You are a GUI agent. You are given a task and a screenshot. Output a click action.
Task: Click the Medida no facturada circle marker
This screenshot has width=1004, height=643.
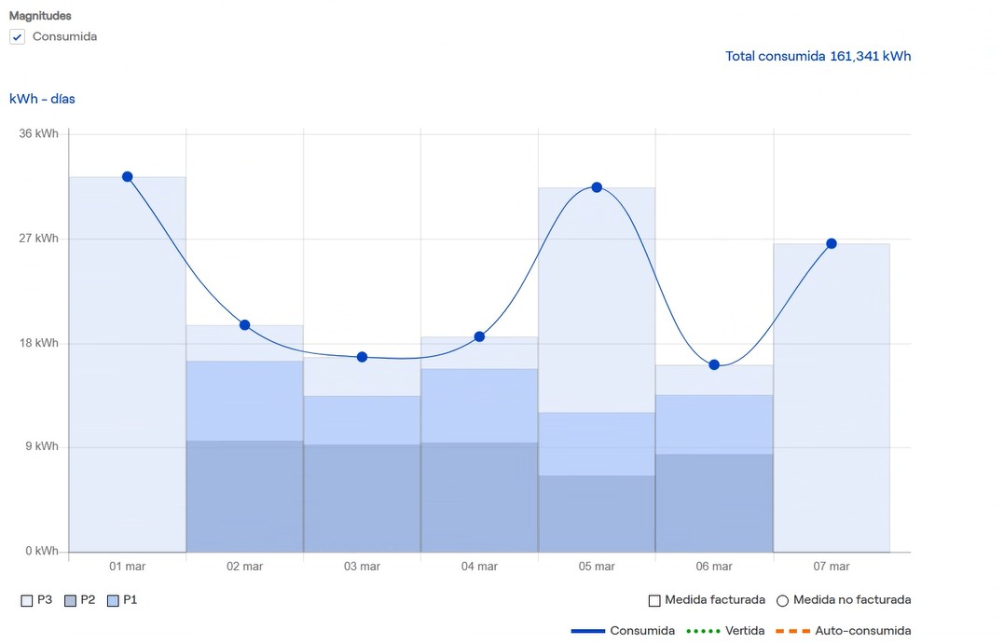pyautogui.click(x=782, y=600)
